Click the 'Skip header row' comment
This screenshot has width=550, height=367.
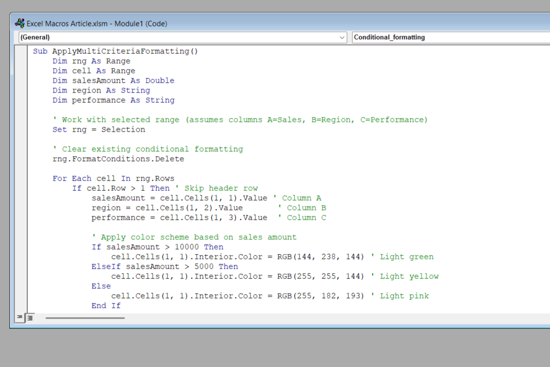pyautogui.click(x=217, y=188)
